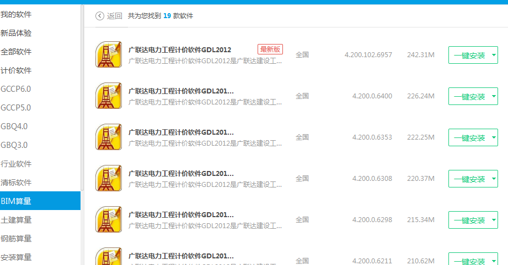This screenshot has width=508, height=265.
Task: Click title 广联达电力工程计价软件GDL2012
Action: [x=180, y=50]
